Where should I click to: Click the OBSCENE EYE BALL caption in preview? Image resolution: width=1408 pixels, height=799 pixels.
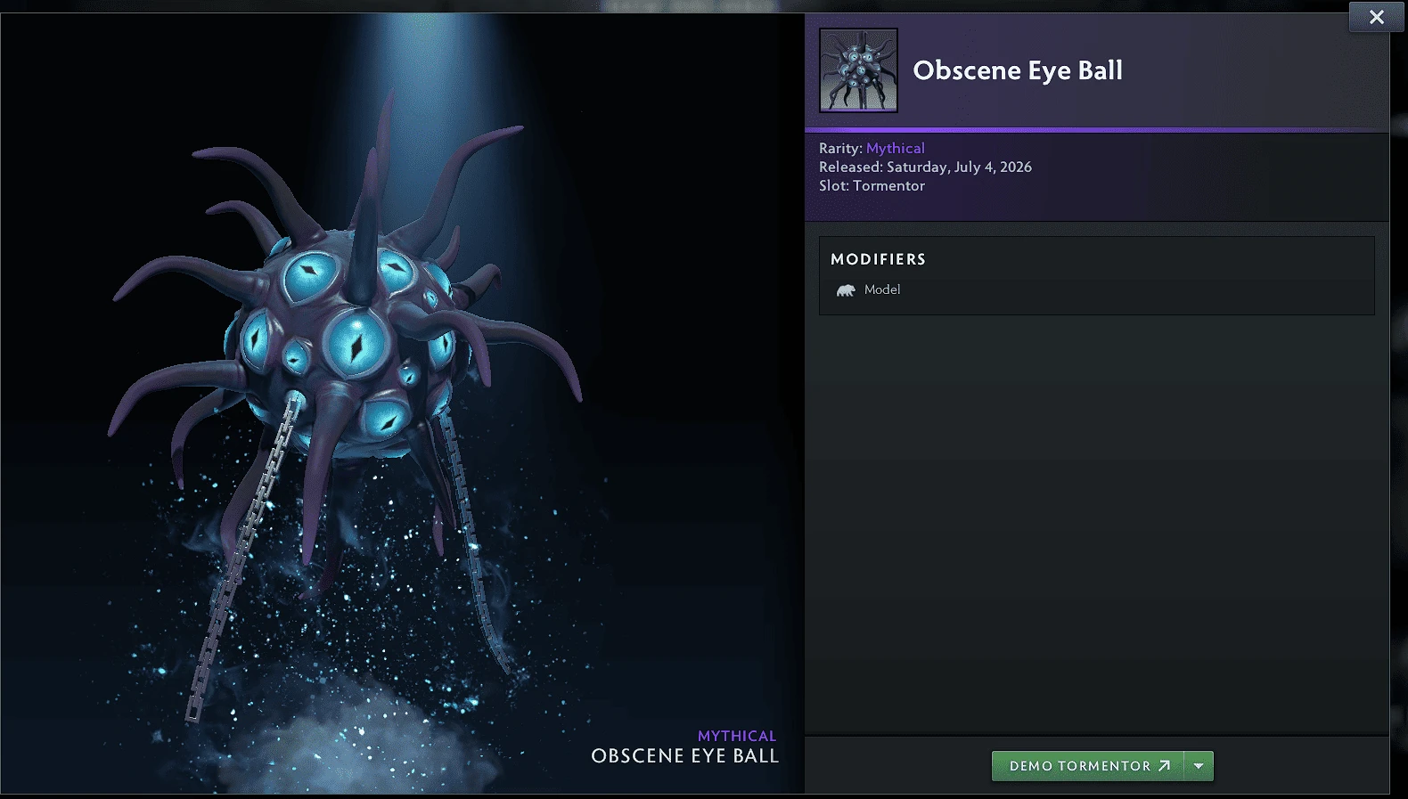click(684, 756)
